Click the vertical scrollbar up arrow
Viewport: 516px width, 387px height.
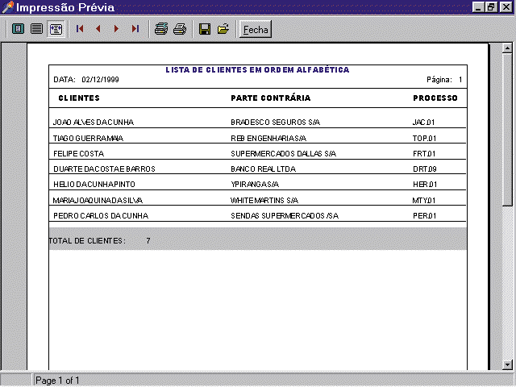point(508,48)
